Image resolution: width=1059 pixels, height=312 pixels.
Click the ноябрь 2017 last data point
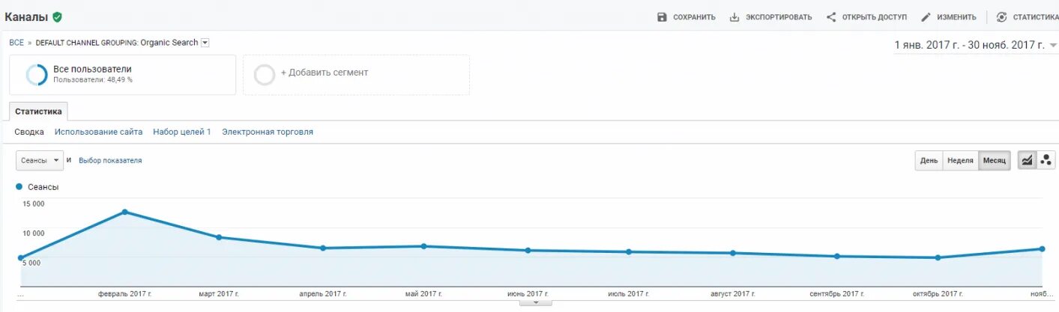[1042, 248]
